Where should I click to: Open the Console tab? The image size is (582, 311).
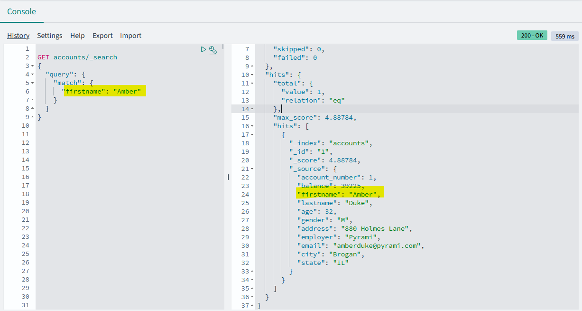[22, 11]
